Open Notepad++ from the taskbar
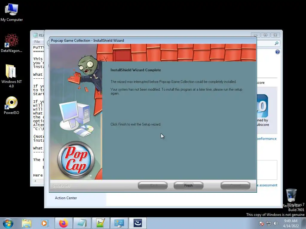Viewport: 306px width, 229px height. pos(100,223)
